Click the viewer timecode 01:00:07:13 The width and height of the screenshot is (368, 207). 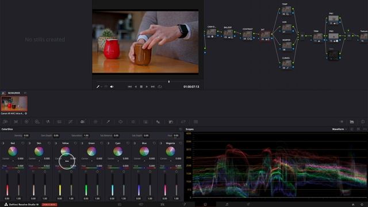(x=191, y=87)
